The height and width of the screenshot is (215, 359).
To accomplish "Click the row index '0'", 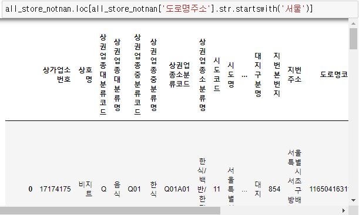I will tap(31, 189).
